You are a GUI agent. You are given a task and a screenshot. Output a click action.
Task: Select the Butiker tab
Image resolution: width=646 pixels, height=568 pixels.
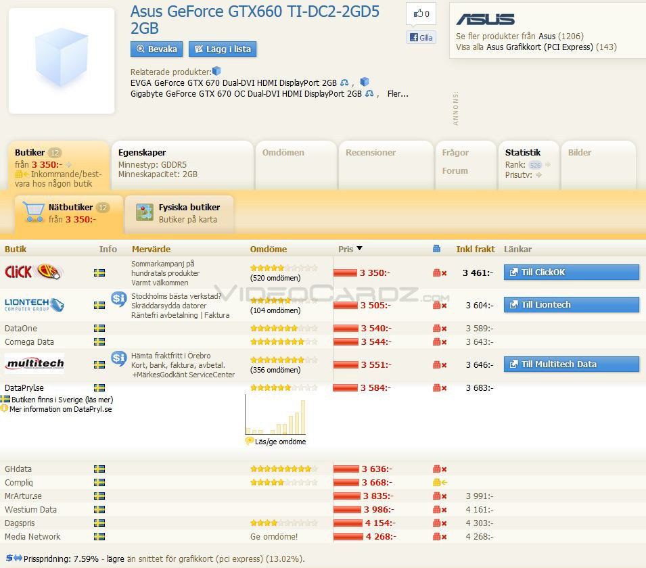coord(58,166)
